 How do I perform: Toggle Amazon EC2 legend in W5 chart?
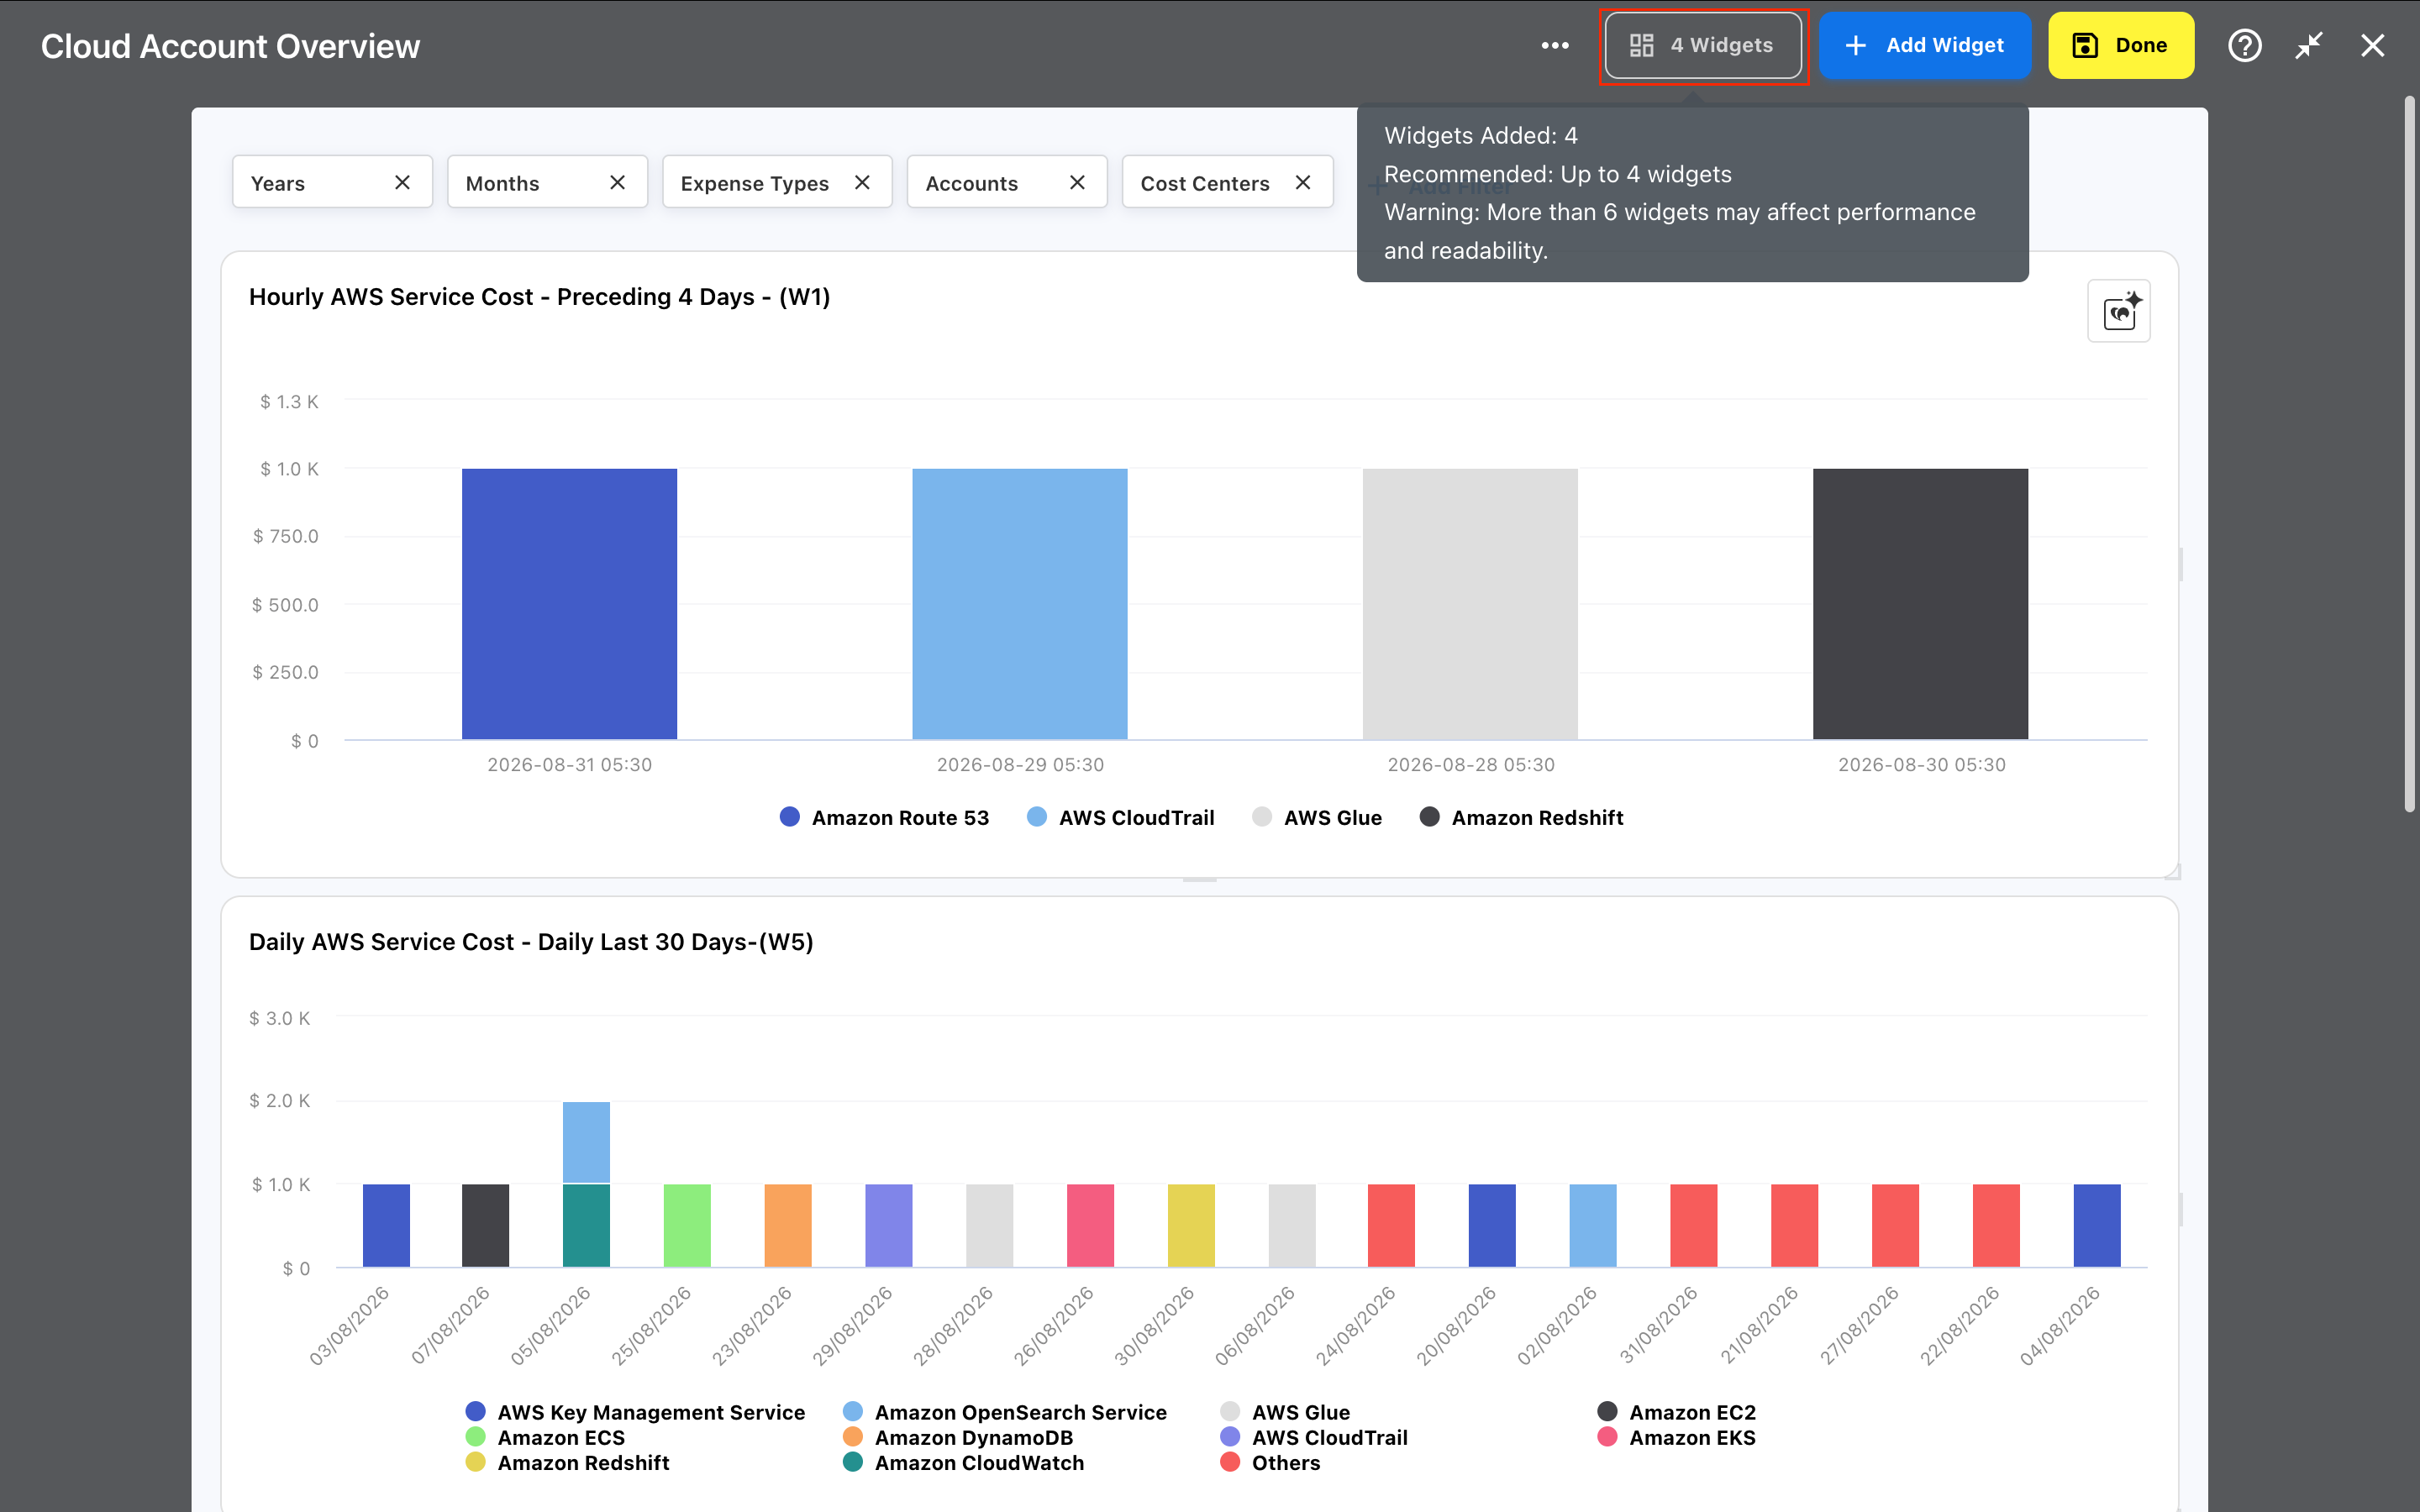1676,1411
